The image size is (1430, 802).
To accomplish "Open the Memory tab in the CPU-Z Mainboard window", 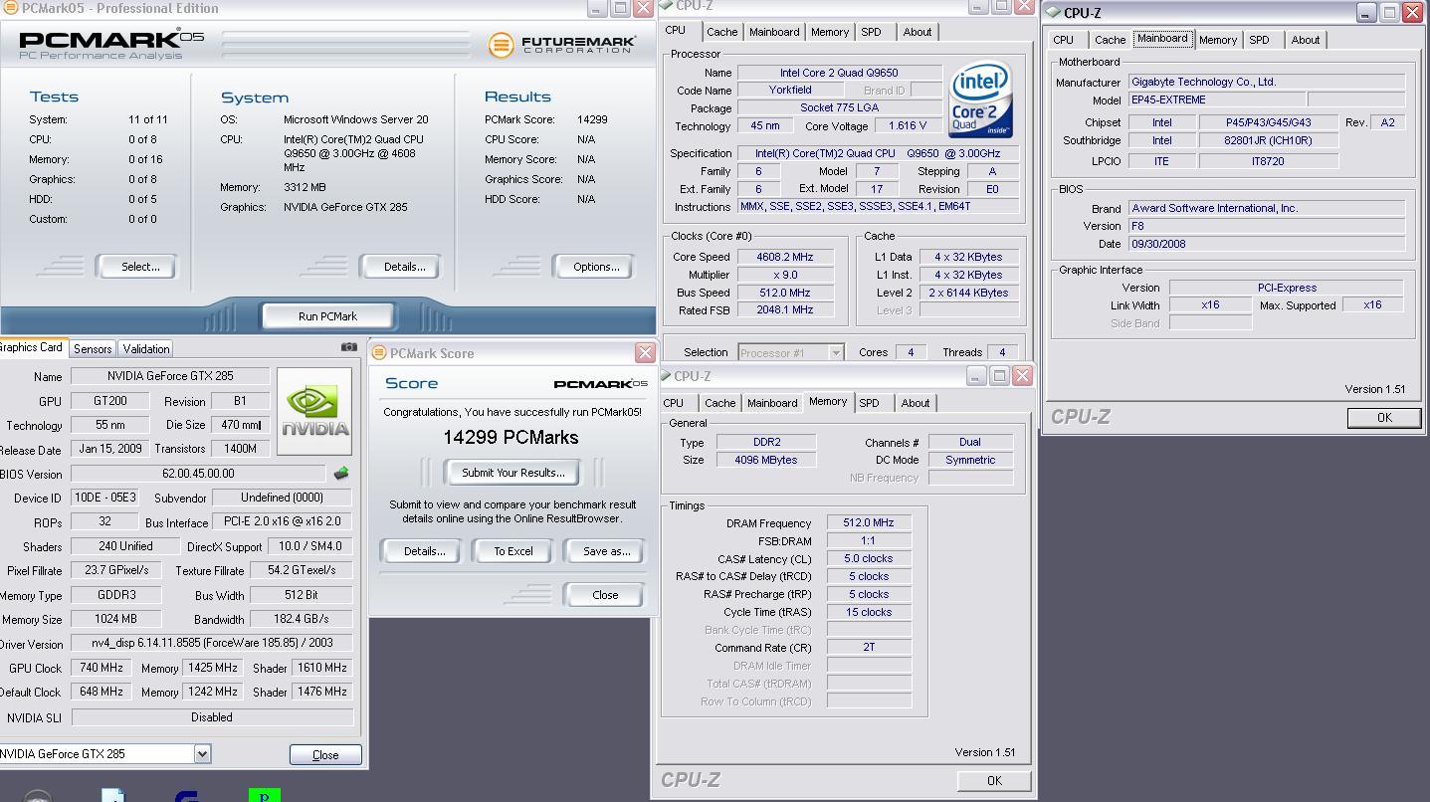I will pyautogui.click(x=1218, y=40).
